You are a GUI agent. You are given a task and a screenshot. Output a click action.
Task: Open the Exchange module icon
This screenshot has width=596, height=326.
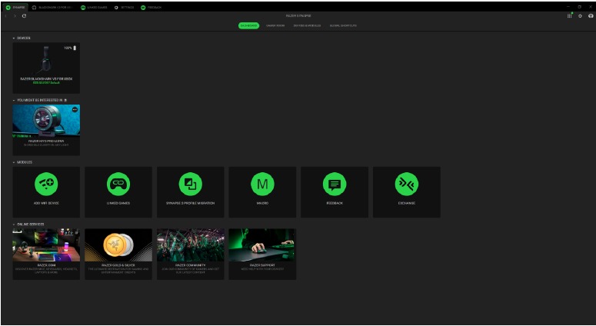click(x=406, y=184)
